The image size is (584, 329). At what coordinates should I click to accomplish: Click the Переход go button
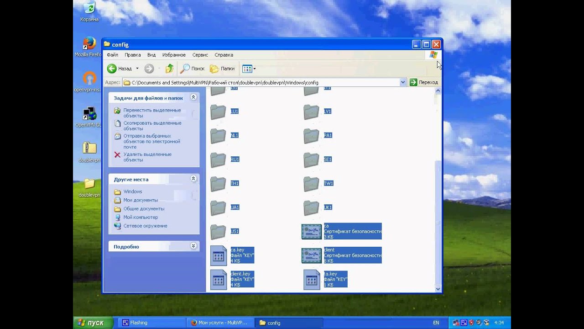coord(424,82)
